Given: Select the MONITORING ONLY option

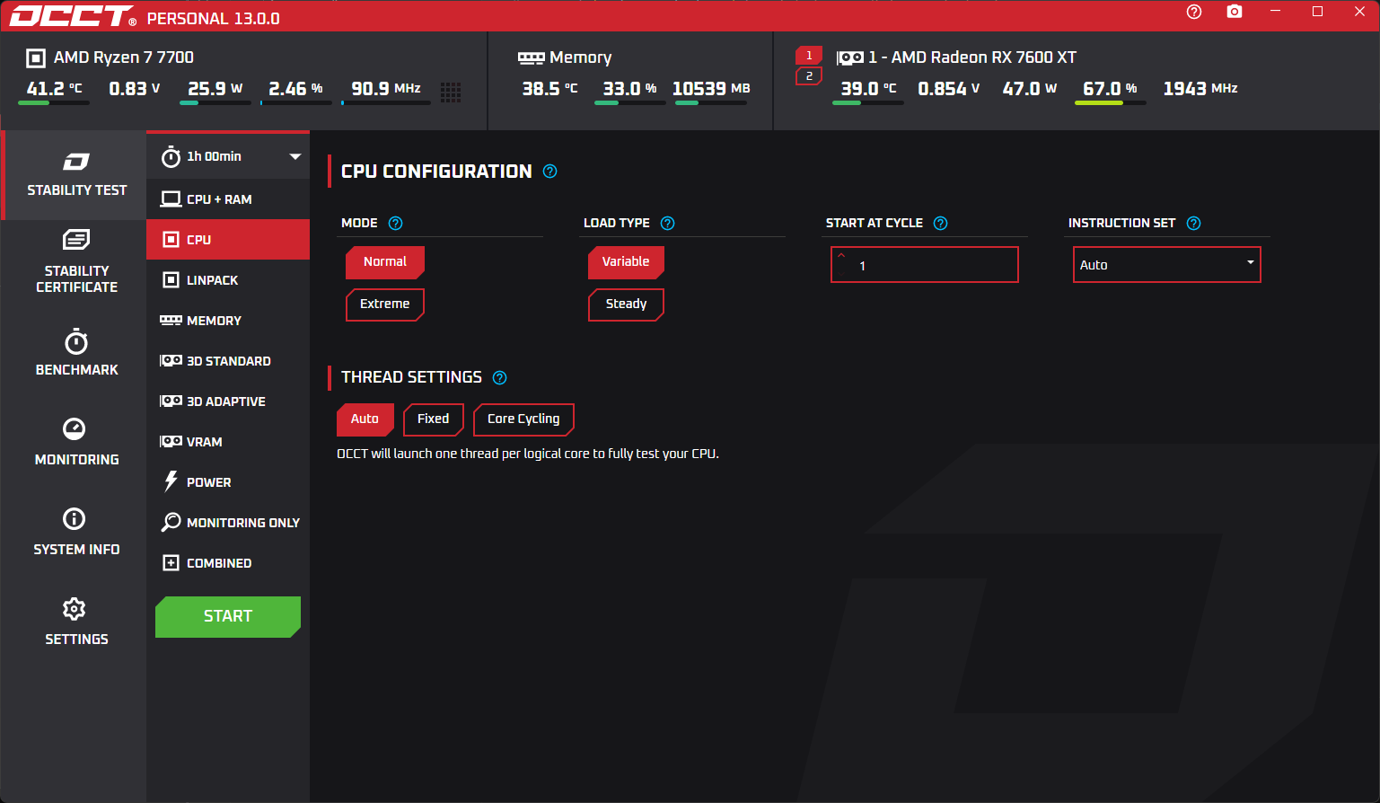Looking at the screenshot, I should (x=228, y=523).
